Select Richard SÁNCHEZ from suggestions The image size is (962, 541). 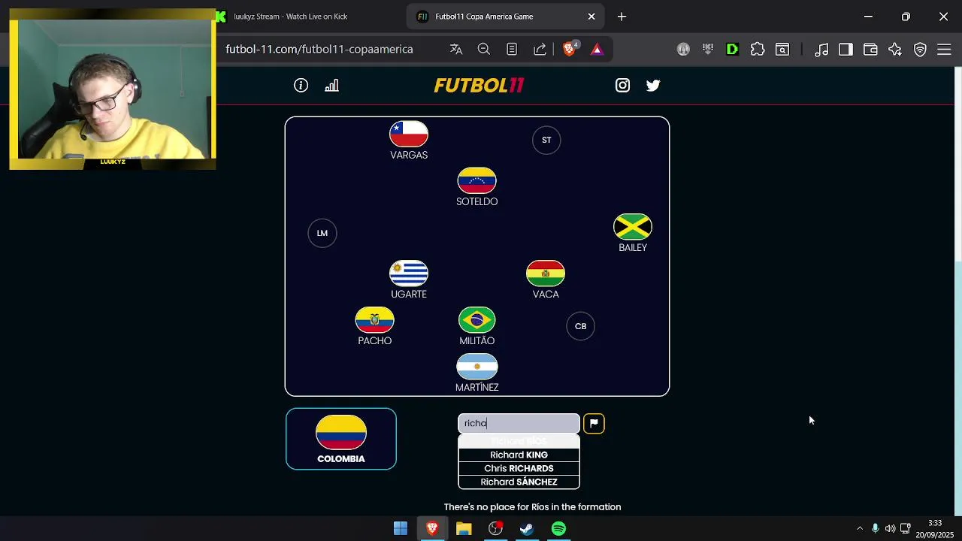tap(519, 482)
